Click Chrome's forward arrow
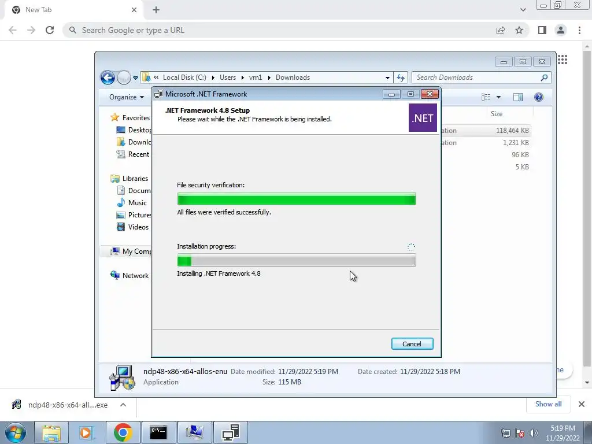 point(31,30)
